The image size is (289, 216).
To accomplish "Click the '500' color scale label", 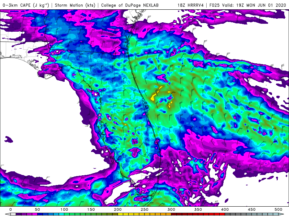I will coord(278,209).
